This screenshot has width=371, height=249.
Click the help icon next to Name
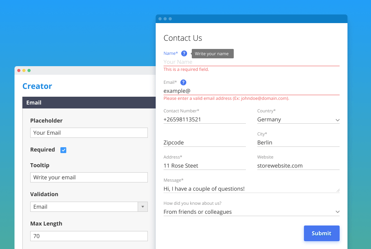point(184,54)
